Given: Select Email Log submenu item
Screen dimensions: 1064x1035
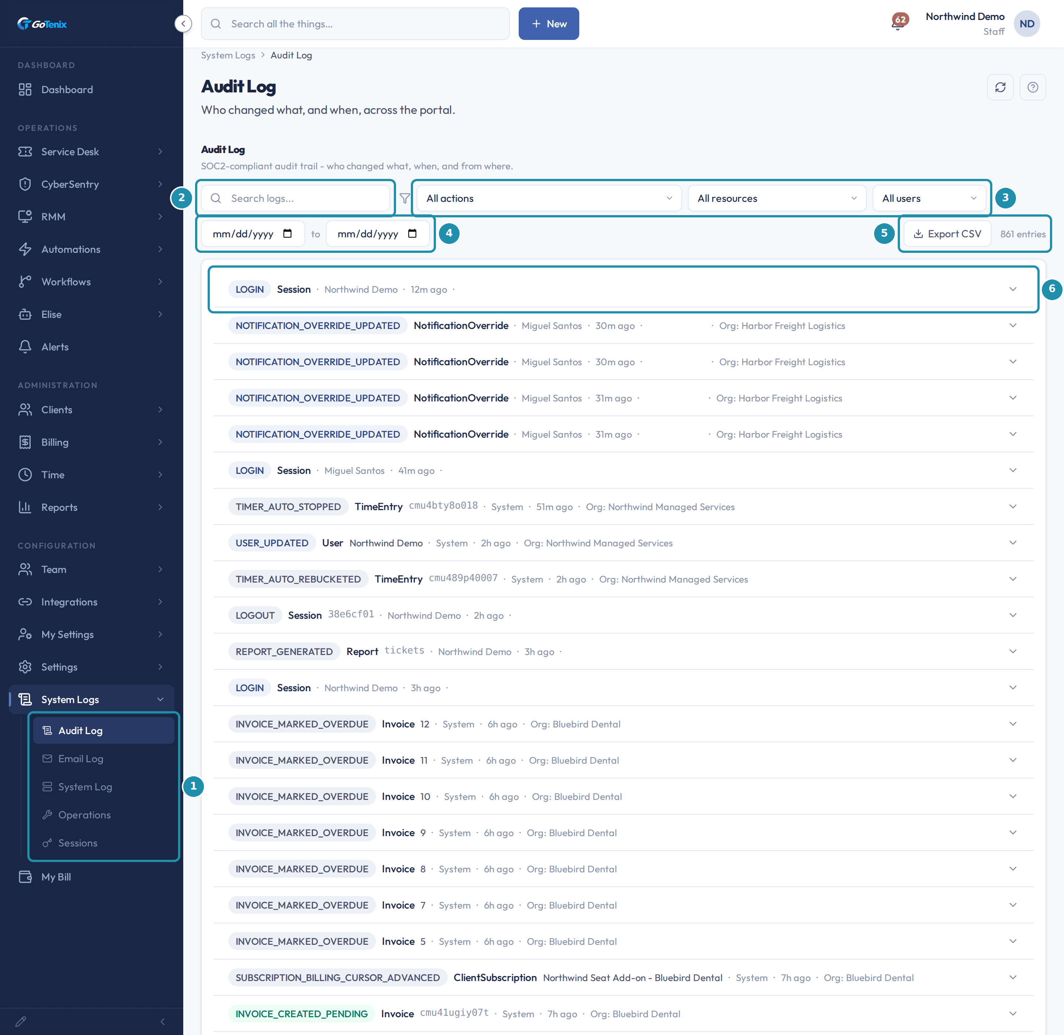Looking at the screenshot, I should pyautogui.click(x=103, y=759).
